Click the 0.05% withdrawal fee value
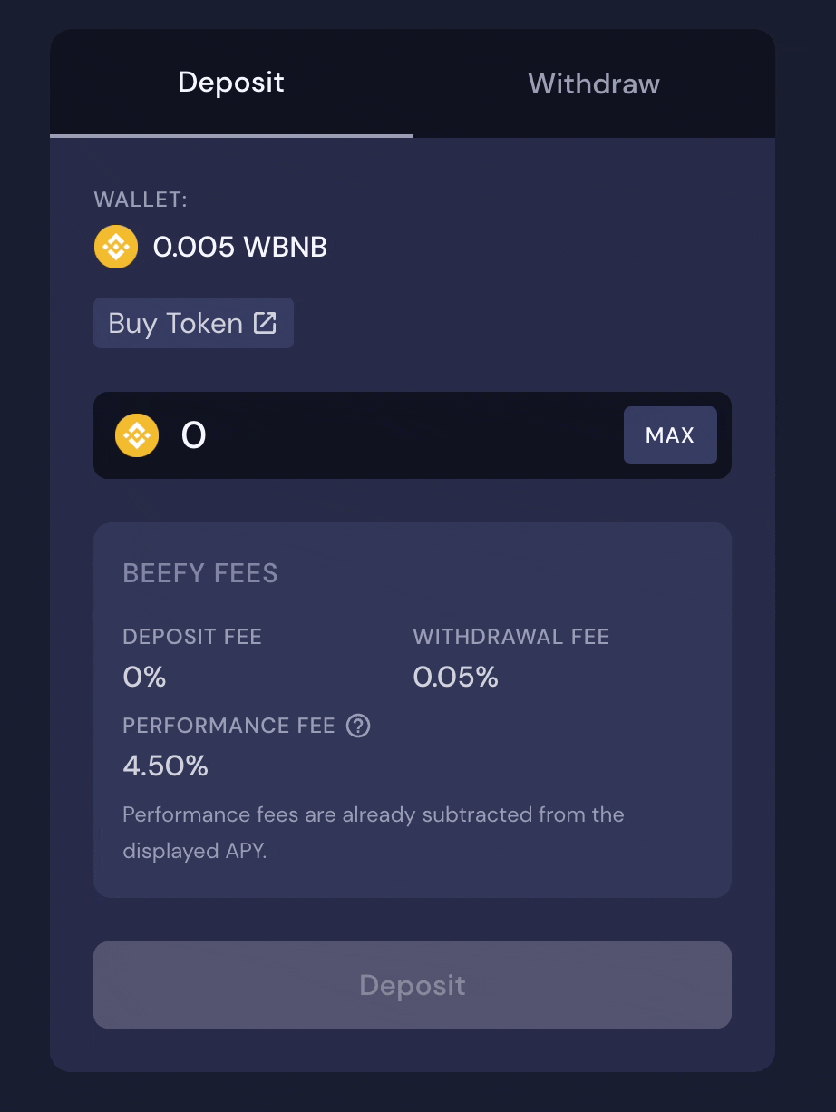This screenshot has height=1112, width=836. point(455,677)
